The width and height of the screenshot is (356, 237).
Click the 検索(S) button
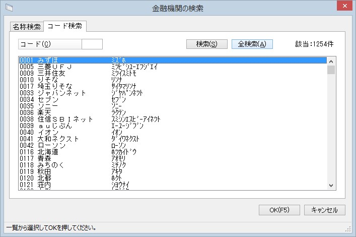pos(207,44)
